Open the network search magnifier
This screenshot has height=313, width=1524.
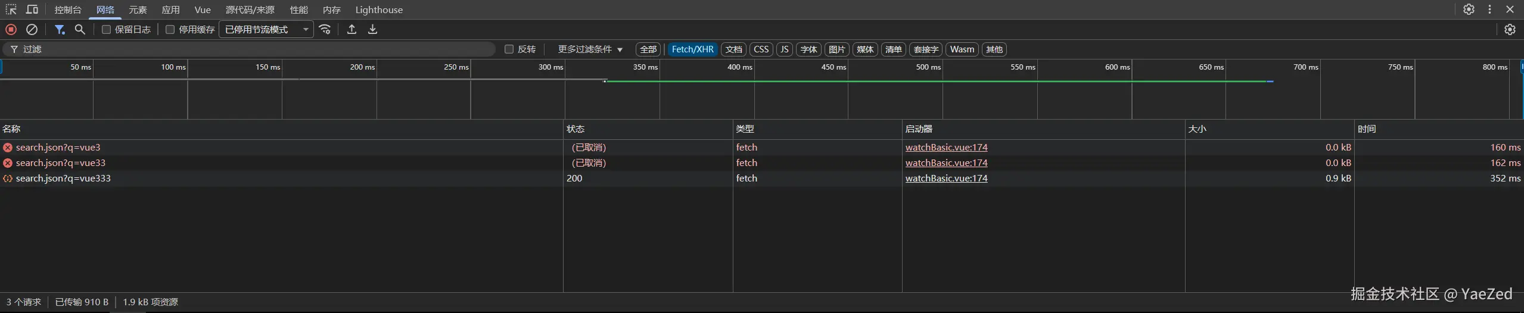(x=80, y=29)
